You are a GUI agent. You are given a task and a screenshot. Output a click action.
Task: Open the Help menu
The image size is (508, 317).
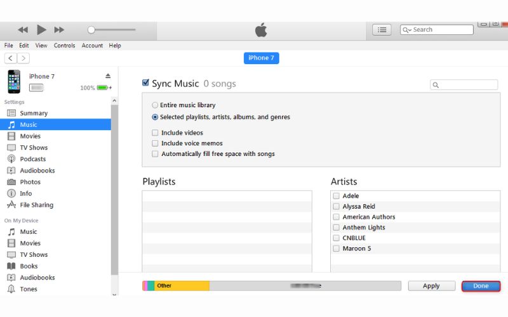(115, 45)
